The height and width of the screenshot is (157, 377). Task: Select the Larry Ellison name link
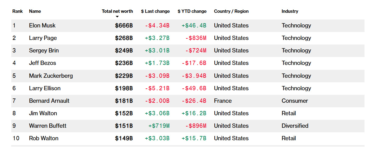coord(45,88)
